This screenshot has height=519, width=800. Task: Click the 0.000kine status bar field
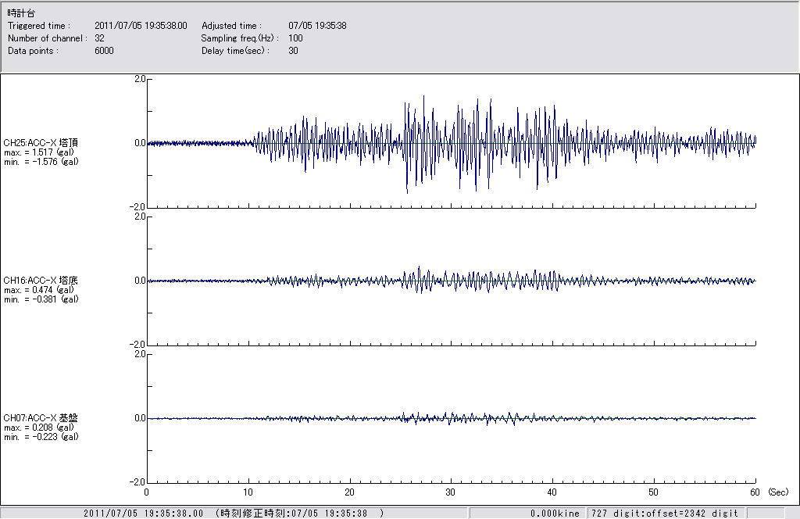pos(555,514)
